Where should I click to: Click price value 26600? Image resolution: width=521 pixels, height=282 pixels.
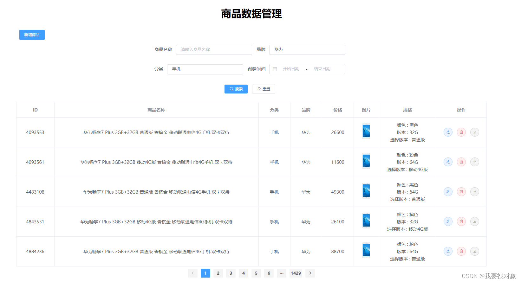pos(338,132)
